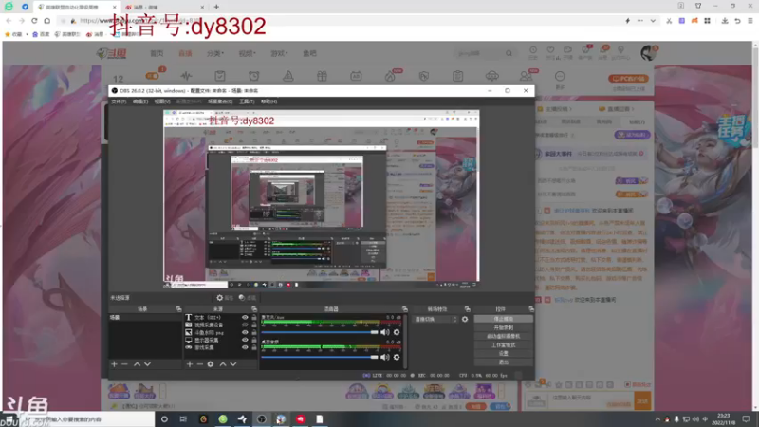
Task: Open the audio waveform icon in Douyu toolbar
Action: pyautogui.click(x=186, y=76)
